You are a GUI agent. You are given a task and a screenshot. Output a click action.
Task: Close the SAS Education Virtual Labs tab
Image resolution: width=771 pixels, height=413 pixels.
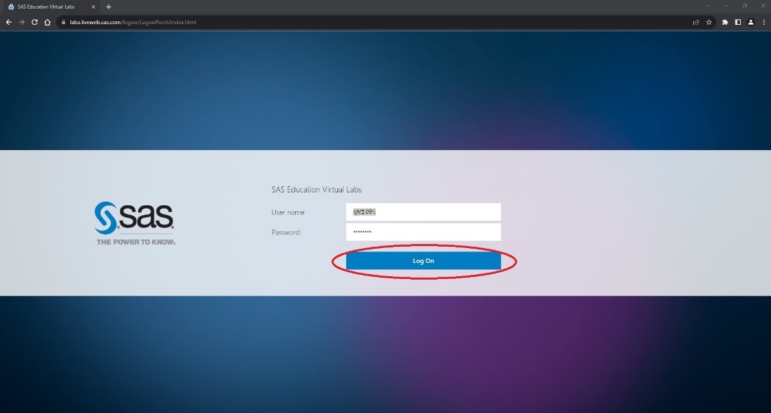click(x=93, y=7)
